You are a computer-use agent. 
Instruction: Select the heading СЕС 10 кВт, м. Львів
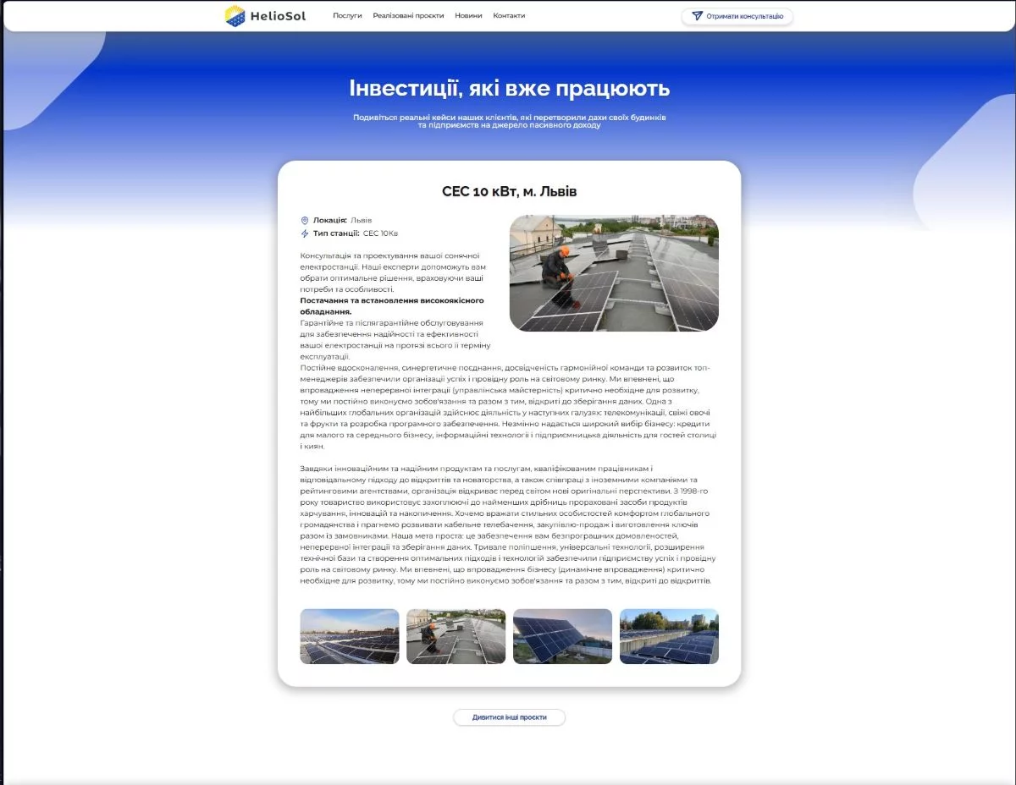(x=510, y=192)
